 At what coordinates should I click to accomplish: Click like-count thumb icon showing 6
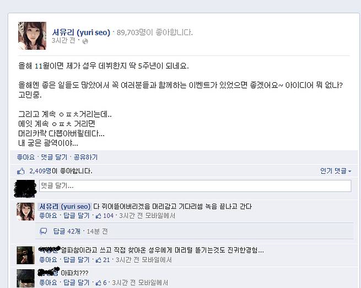(98, 282)
